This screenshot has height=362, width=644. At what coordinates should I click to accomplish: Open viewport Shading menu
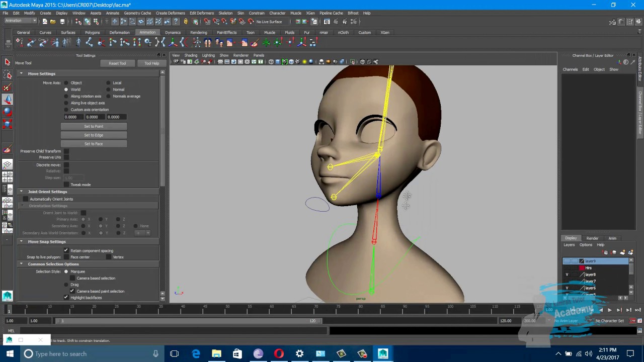[x=191, y=55]
